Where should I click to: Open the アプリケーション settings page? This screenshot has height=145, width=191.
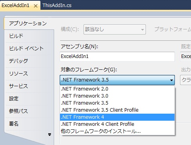(28, 24)
